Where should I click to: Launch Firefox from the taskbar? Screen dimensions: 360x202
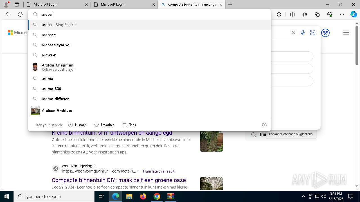[143, 196]
